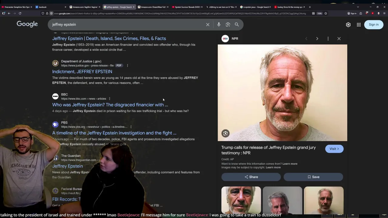The width and height of the screenshot is (388, 218).
Task: Open the tracking protection shield icon
Action: click(43, 13)
